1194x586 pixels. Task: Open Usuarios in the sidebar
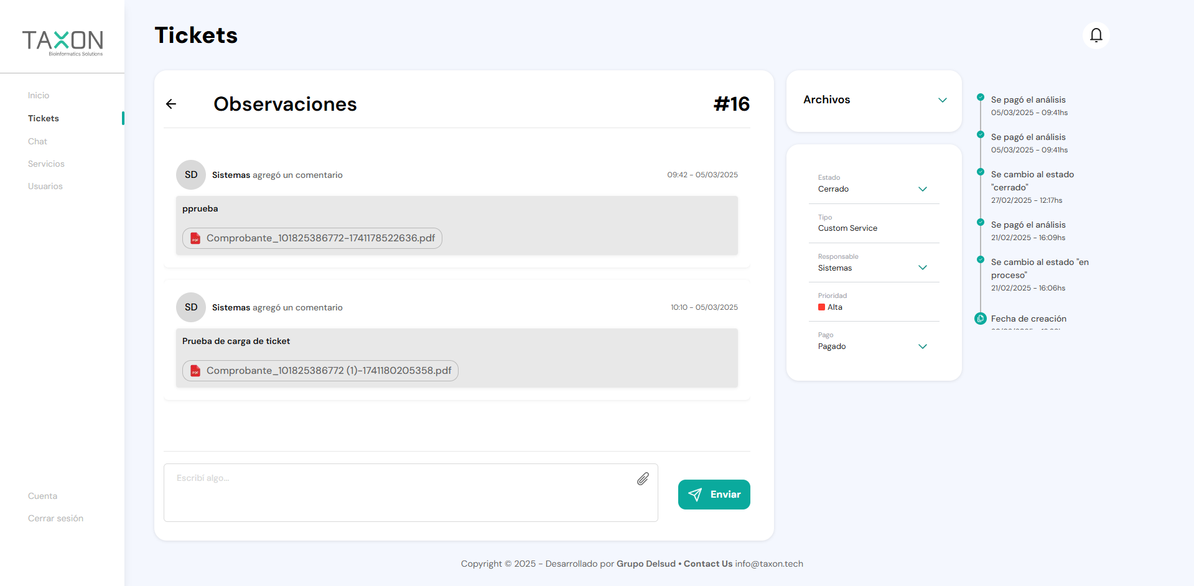click(x=45, y=186)
